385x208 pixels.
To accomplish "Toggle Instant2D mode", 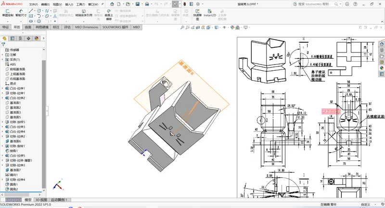I will tap(209, 13).
